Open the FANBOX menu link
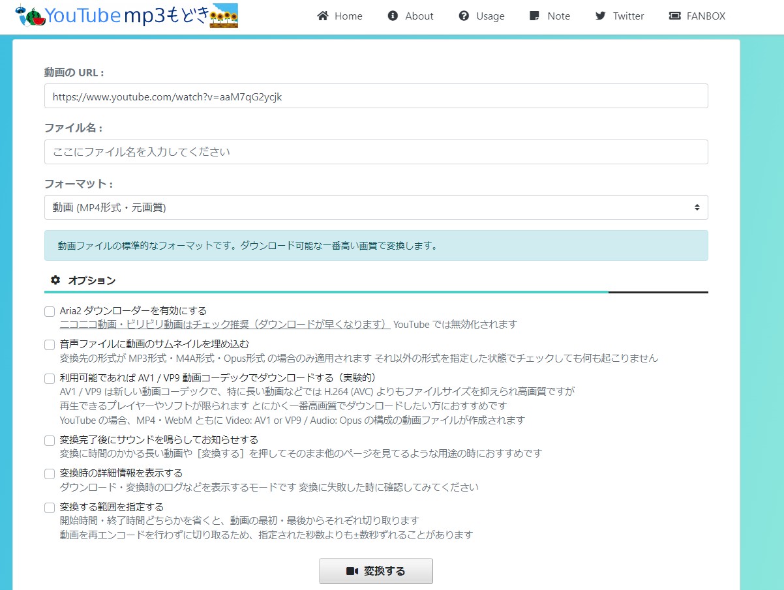 (697, 16)
